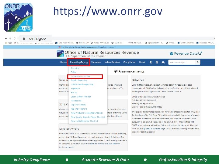Click the onrr.gov address bar text

[x=37, y=39]
